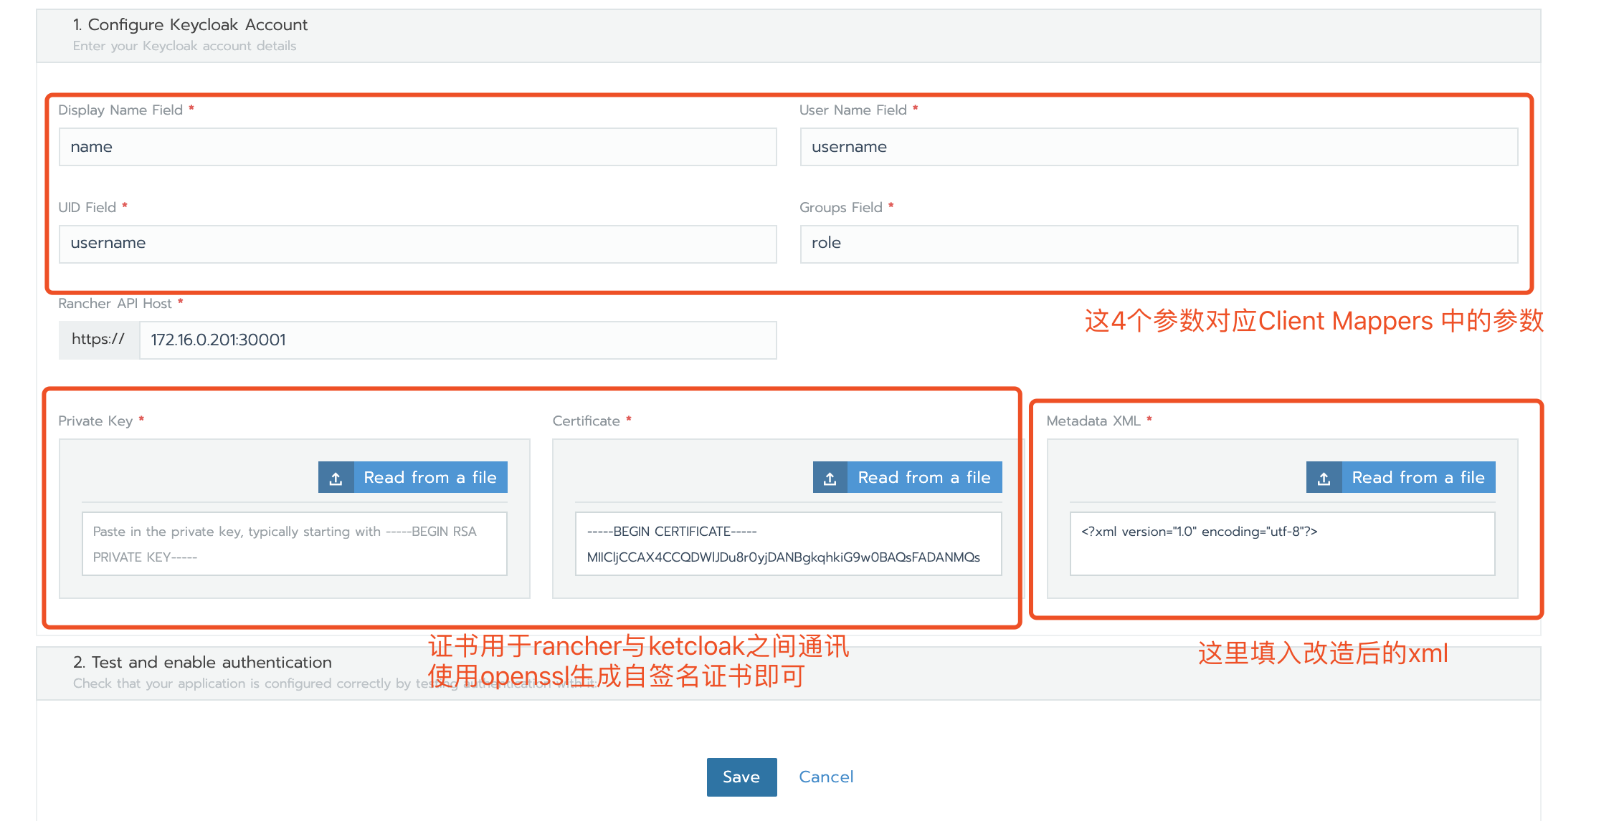1619x821 pixels.
Task: Click the Private Key upload icon
Action: 336,478
